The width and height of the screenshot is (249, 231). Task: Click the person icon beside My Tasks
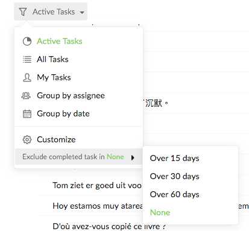[x=27, y=78]
